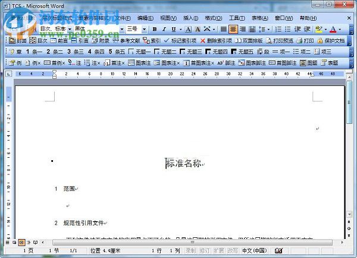357x258 pixels.
Task: Apply the 章 chapter heading style
Action: click(15, 52)
